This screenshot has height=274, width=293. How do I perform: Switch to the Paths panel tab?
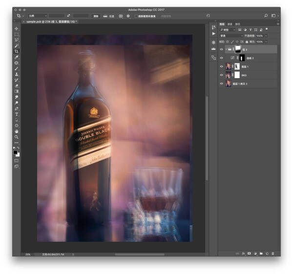pyautogui.click(x=237, y=24)
